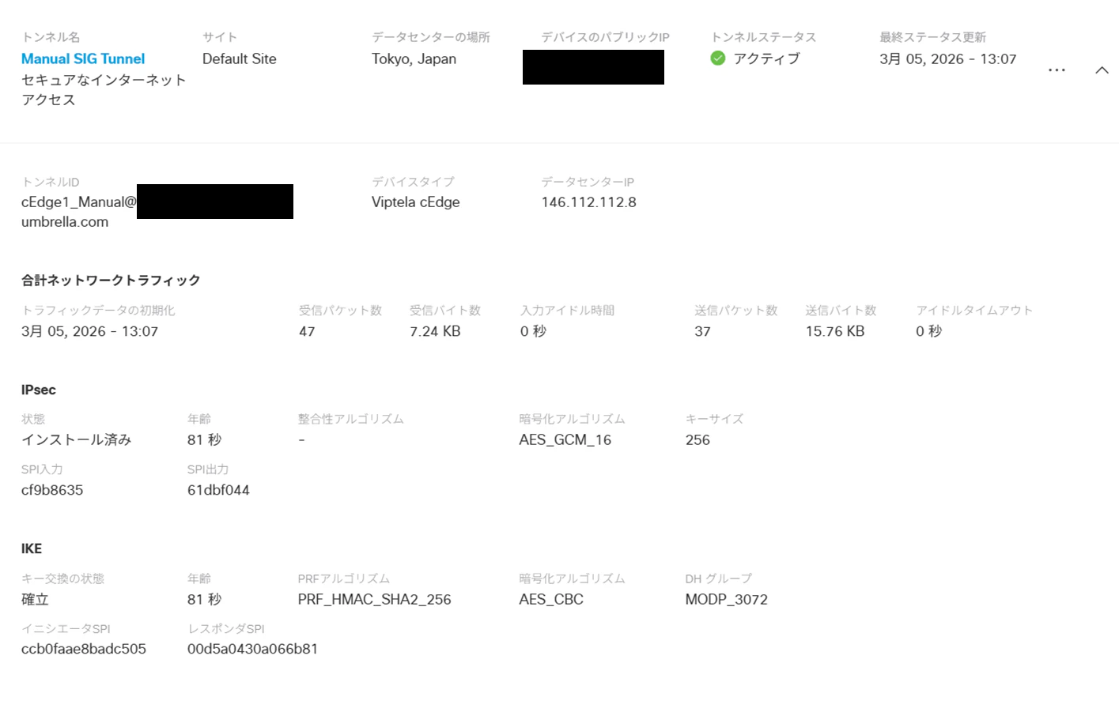Screen dimensions: 1119x701
Task: Select the Viptela cEdge device type
Action: click(x=416, y=202)
